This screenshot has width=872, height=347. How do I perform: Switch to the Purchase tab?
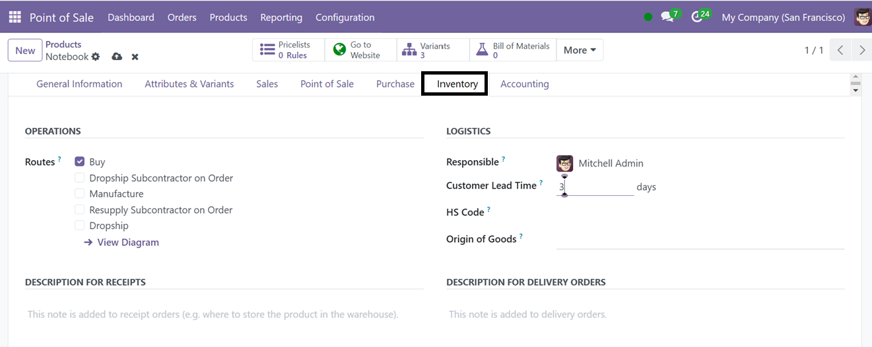395,84
